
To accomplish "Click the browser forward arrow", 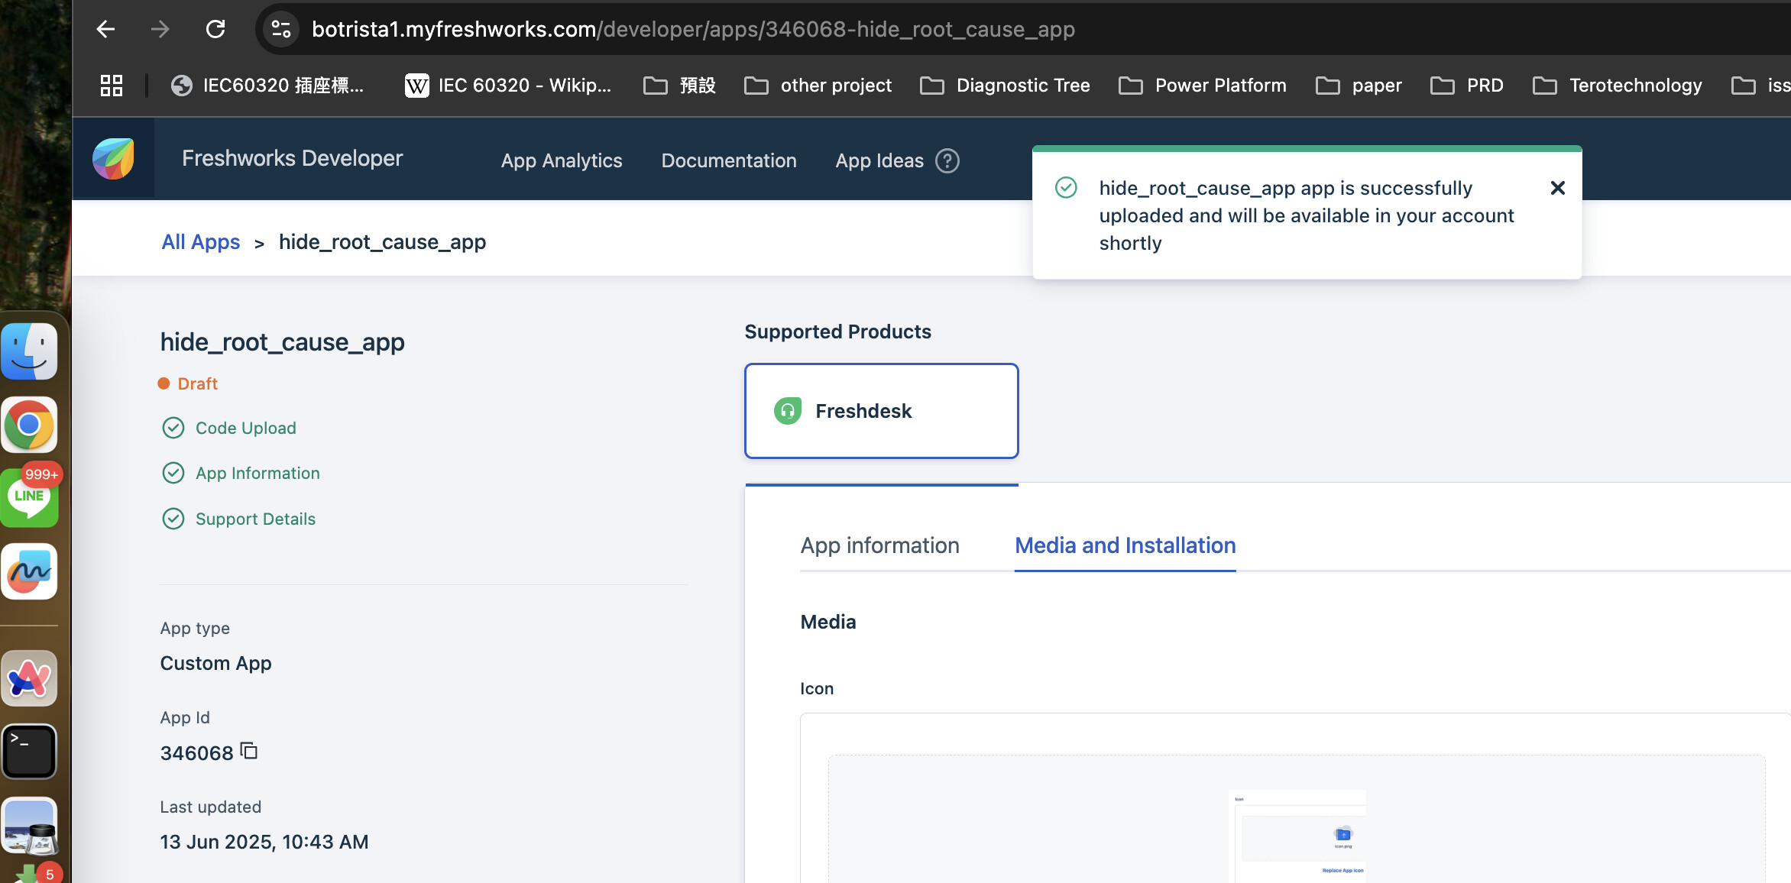I will 160,29.
